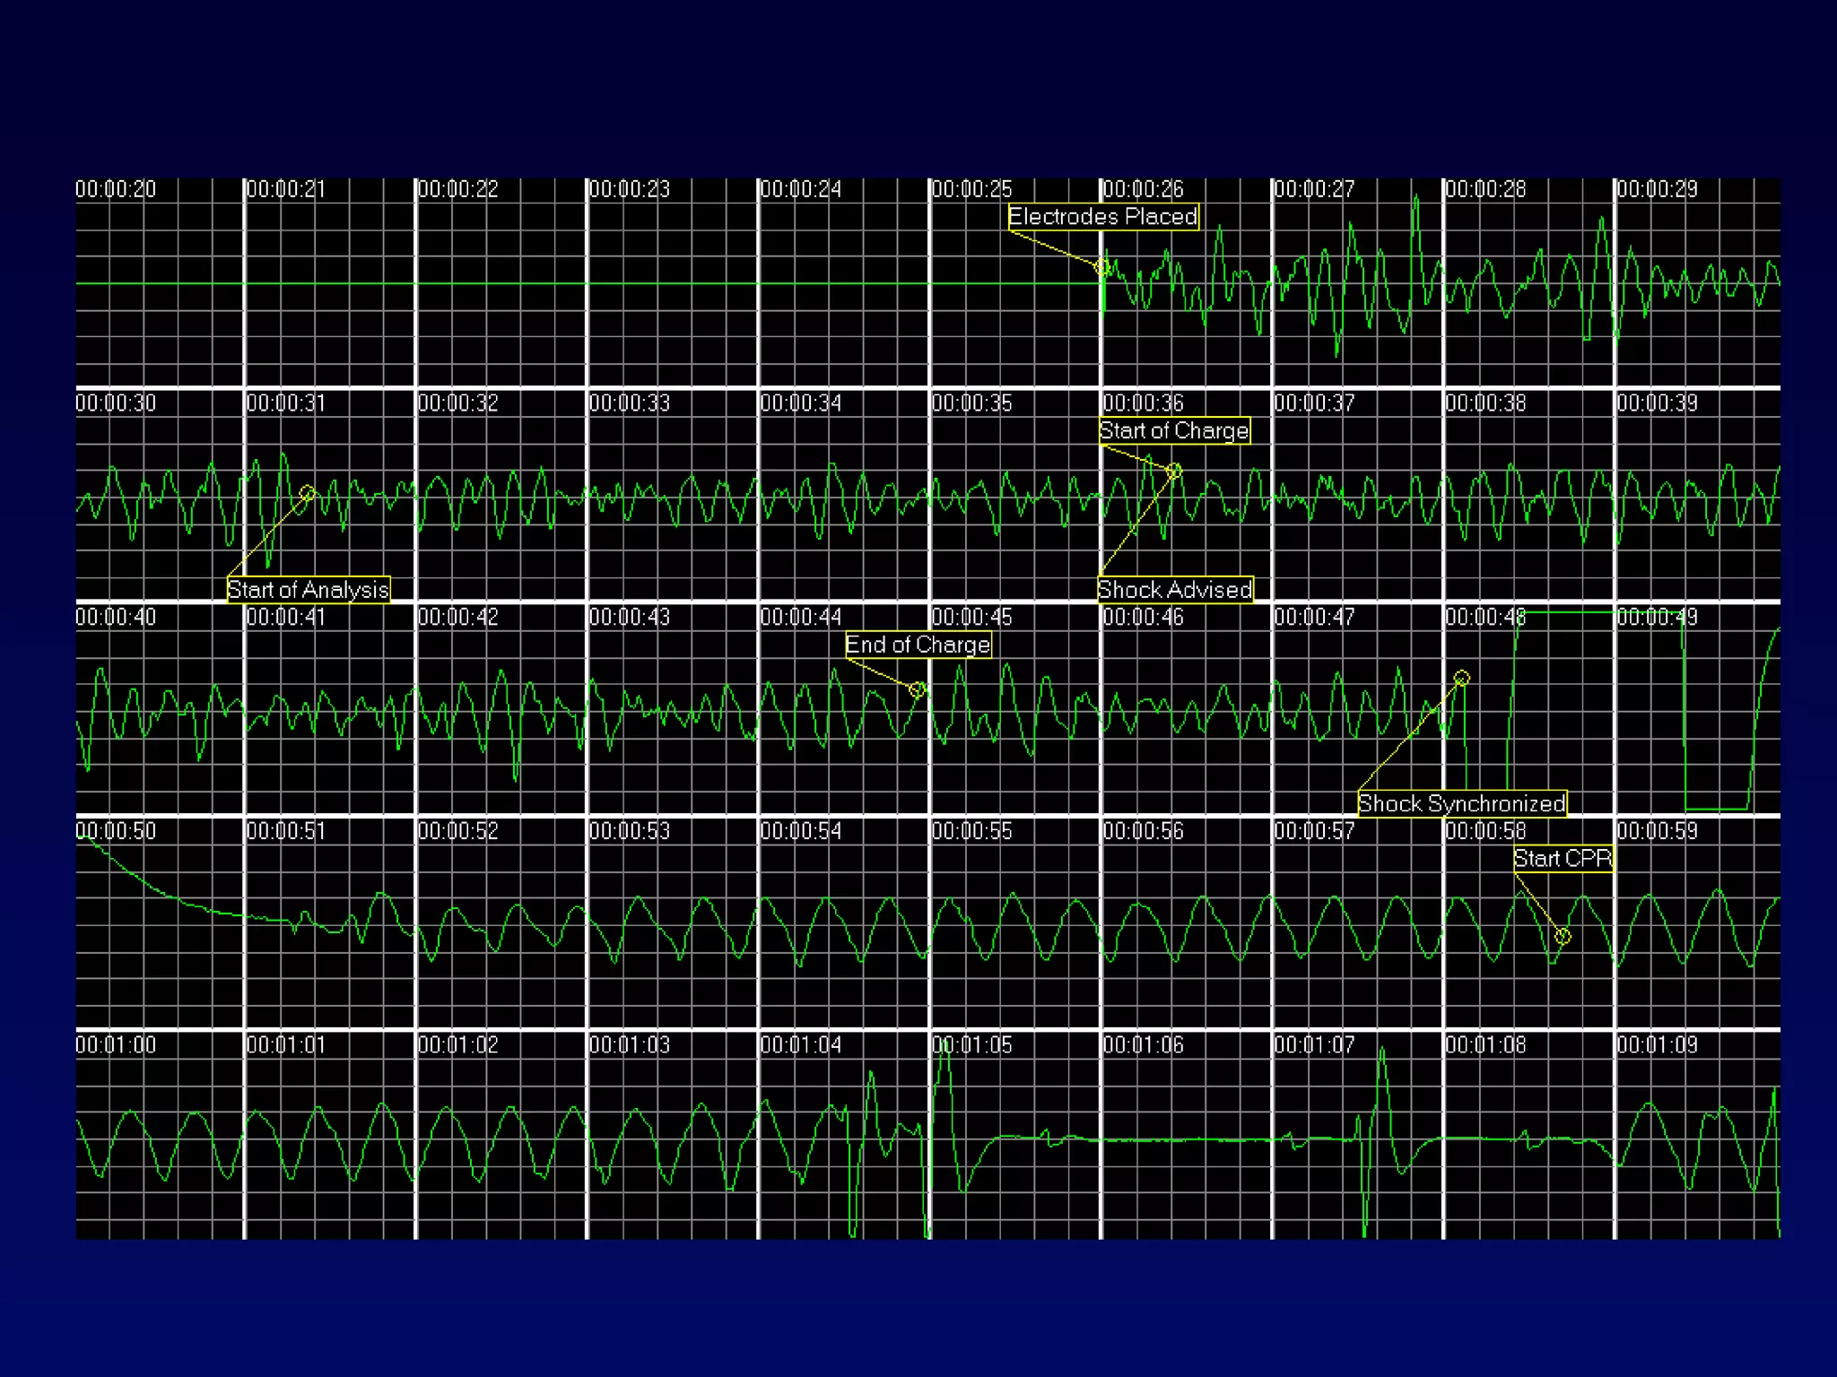Click the Shock Advised annotation label
The image size is (1837, 1377).
[x=1174, y=590]
